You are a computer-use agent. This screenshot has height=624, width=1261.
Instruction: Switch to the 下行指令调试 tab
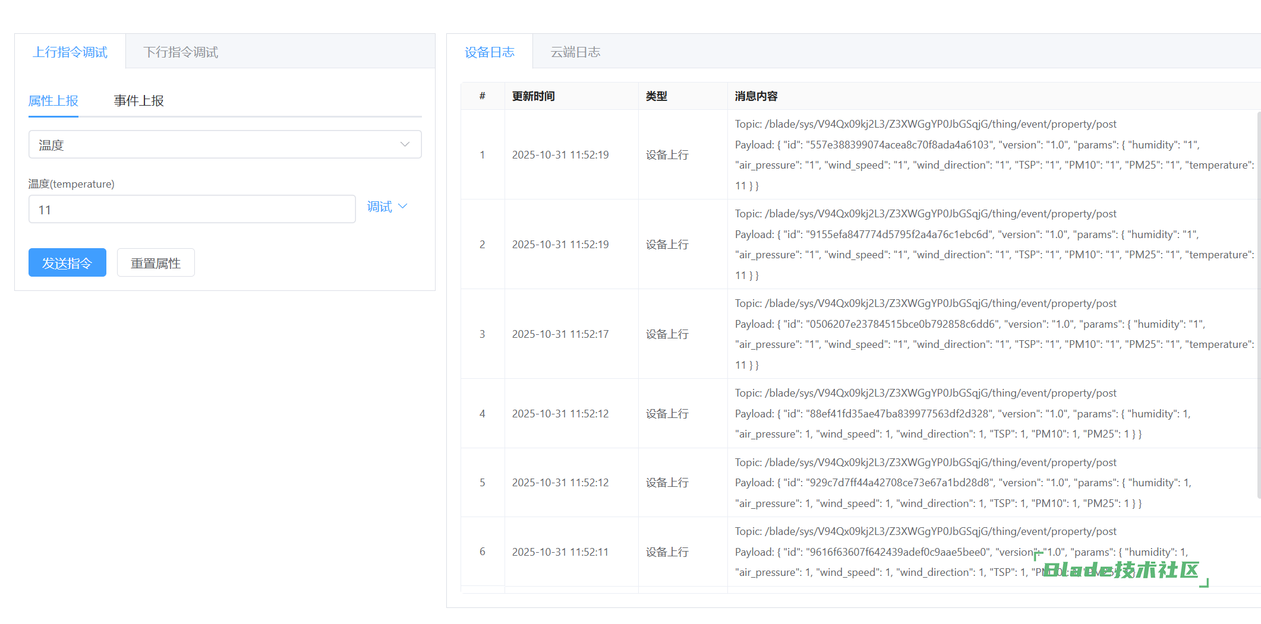click(x=181, y=52)
